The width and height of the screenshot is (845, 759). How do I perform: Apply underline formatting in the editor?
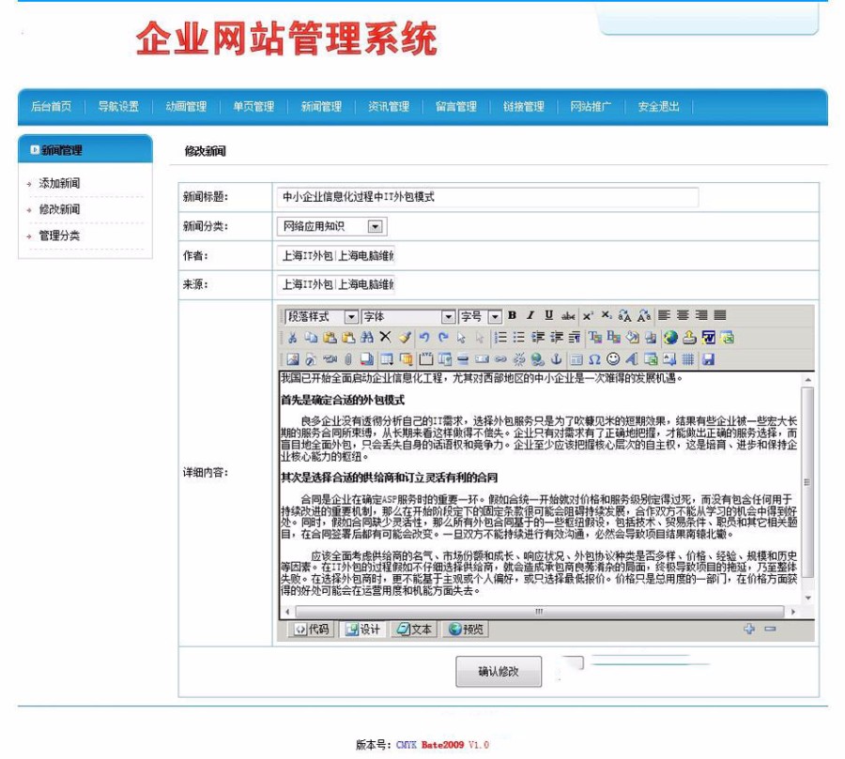pyautogui.click(x=548, y=315)
